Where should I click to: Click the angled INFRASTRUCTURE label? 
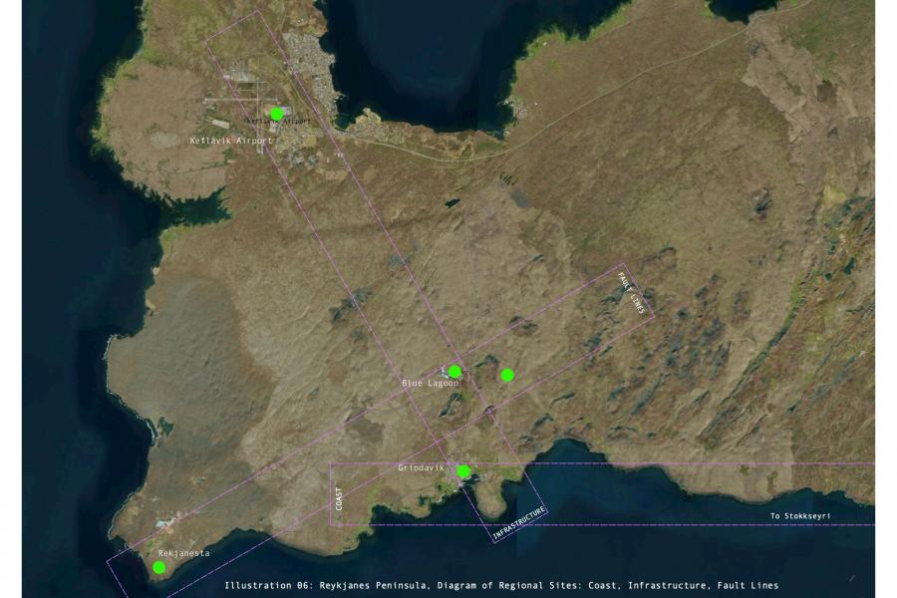click(x=519, y=524)
